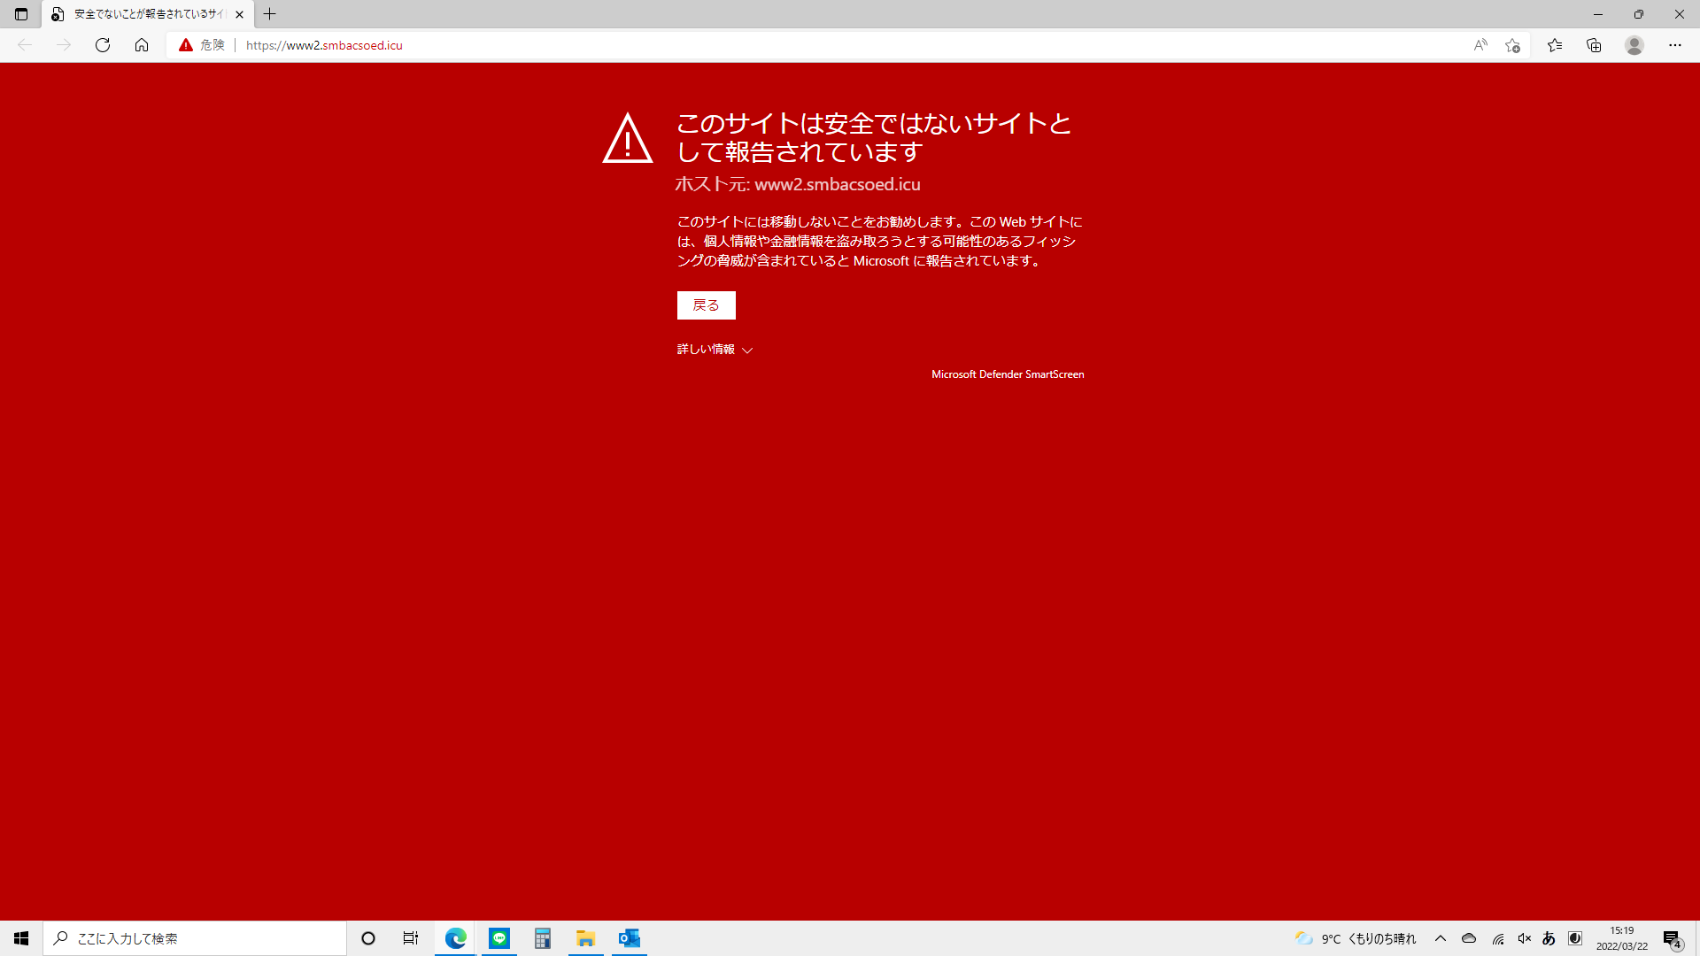This screenshot has height=956, width=1700.
Task: Click the IME mode tray icon
Action: point(1575,938)
